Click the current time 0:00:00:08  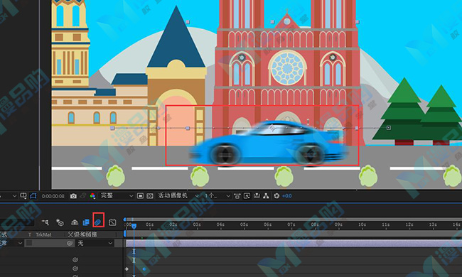(53, 196)
